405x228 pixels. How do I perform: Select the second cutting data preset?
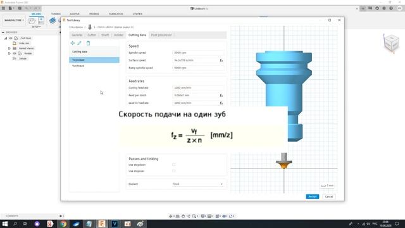pos(94,66)
